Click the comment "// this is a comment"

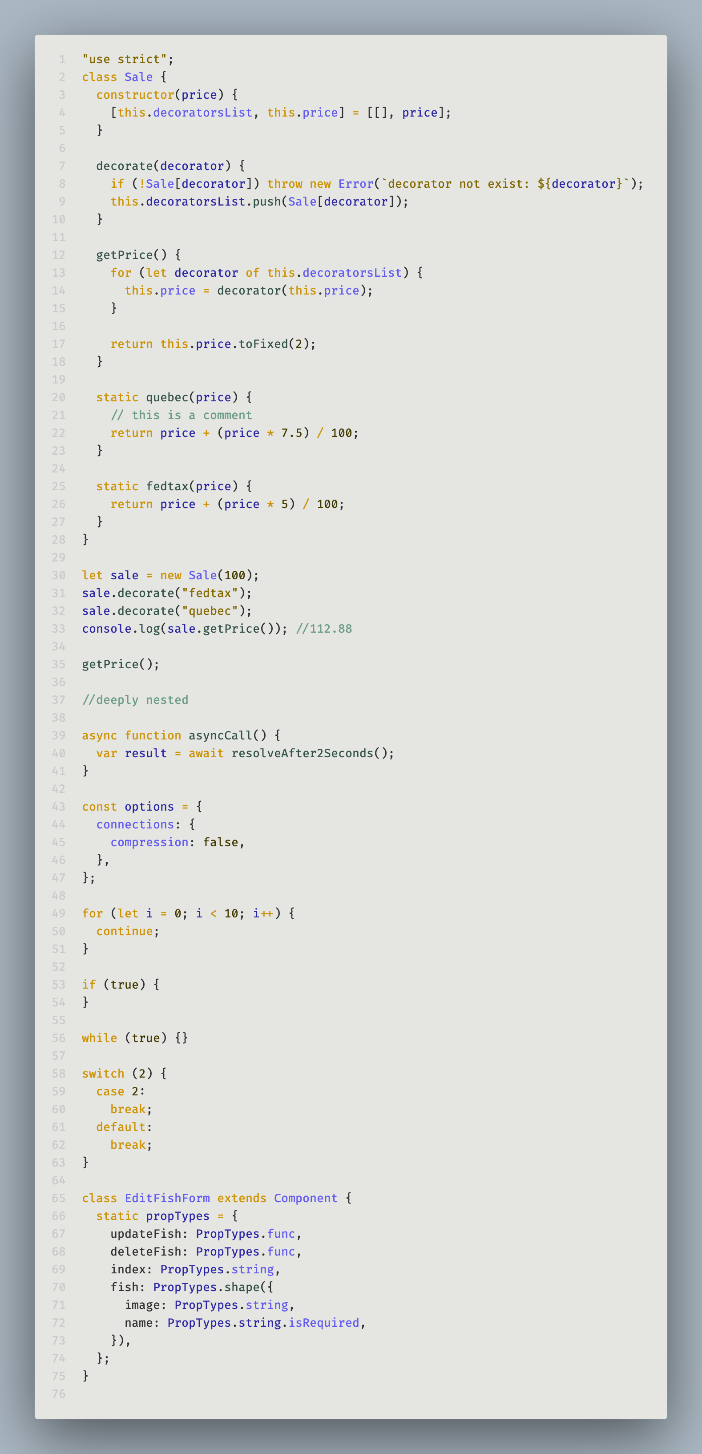pyautogui.click(x=182, y=415)
